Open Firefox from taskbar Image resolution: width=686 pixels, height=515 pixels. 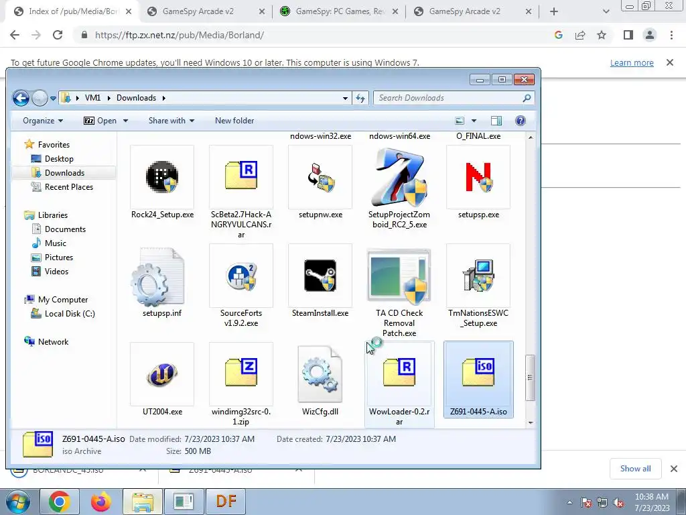click(100, 502)
